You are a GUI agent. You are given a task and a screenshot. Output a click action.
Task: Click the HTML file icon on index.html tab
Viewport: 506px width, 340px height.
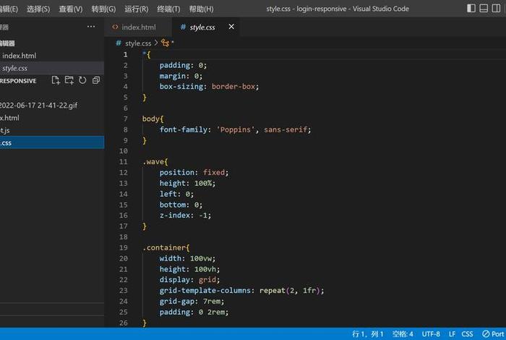click(x=115, y=27)
